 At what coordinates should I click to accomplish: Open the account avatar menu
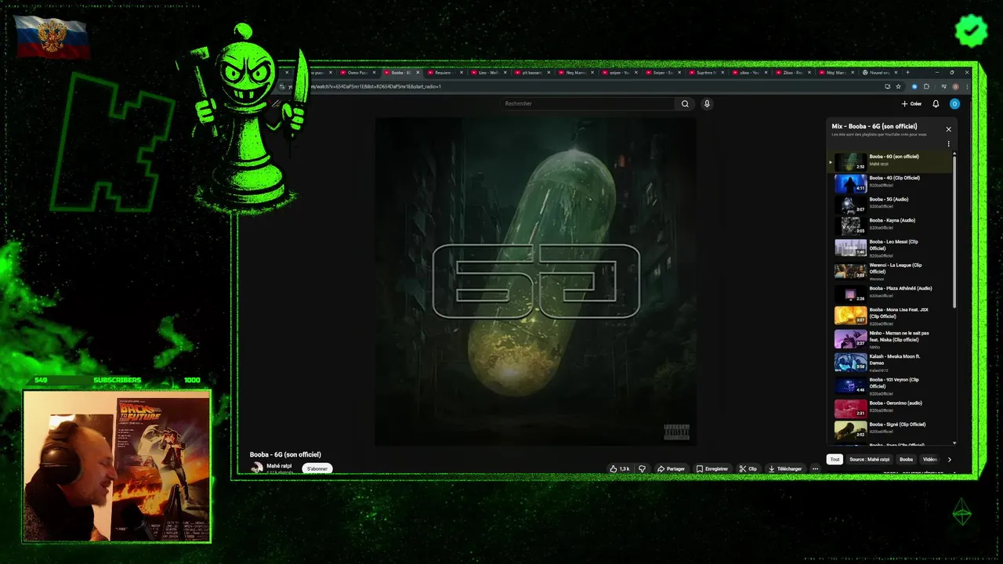(954, 103)
